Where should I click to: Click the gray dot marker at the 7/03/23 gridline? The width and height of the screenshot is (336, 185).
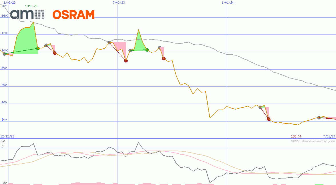pos(110,42)
